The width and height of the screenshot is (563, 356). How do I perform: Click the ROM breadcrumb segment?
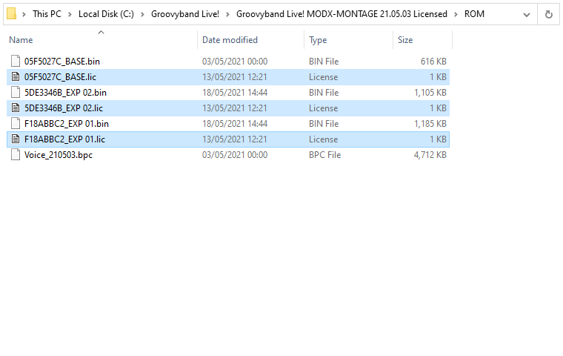point(474,14)
